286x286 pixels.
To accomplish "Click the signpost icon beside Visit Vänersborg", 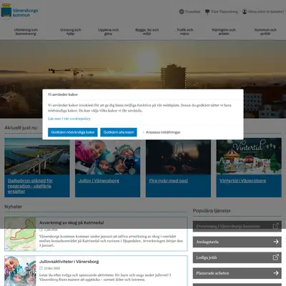I will [207, 11].
